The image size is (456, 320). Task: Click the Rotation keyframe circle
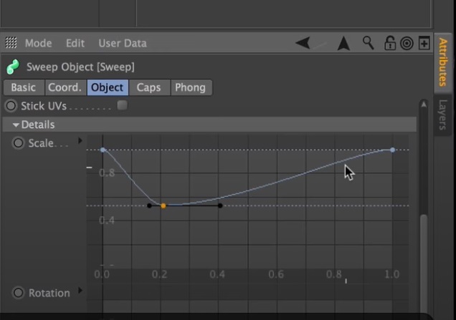[x=18, y=293]
